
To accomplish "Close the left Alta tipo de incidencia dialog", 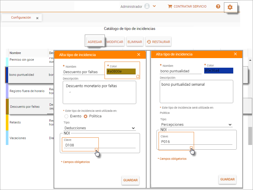I will (x=139, y=55).
